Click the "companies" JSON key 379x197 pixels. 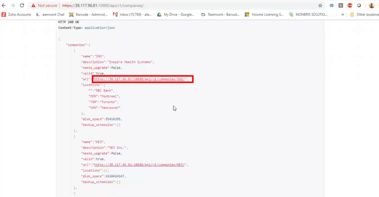tap(76, 45)
